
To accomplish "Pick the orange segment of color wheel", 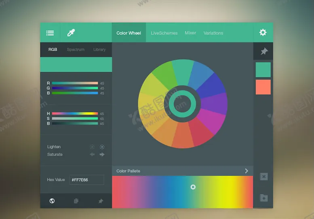I will 164,132.
